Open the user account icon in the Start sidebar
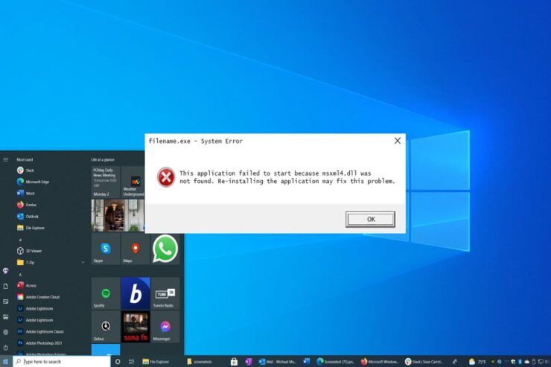The height and width of the screenshot is (367, 551). click(6, 271)
